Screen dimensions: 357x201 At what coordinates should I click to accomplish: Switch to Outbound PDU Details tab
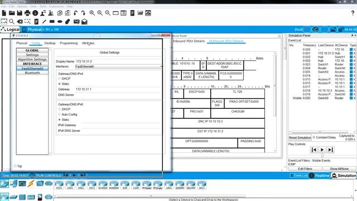[226, 41]
